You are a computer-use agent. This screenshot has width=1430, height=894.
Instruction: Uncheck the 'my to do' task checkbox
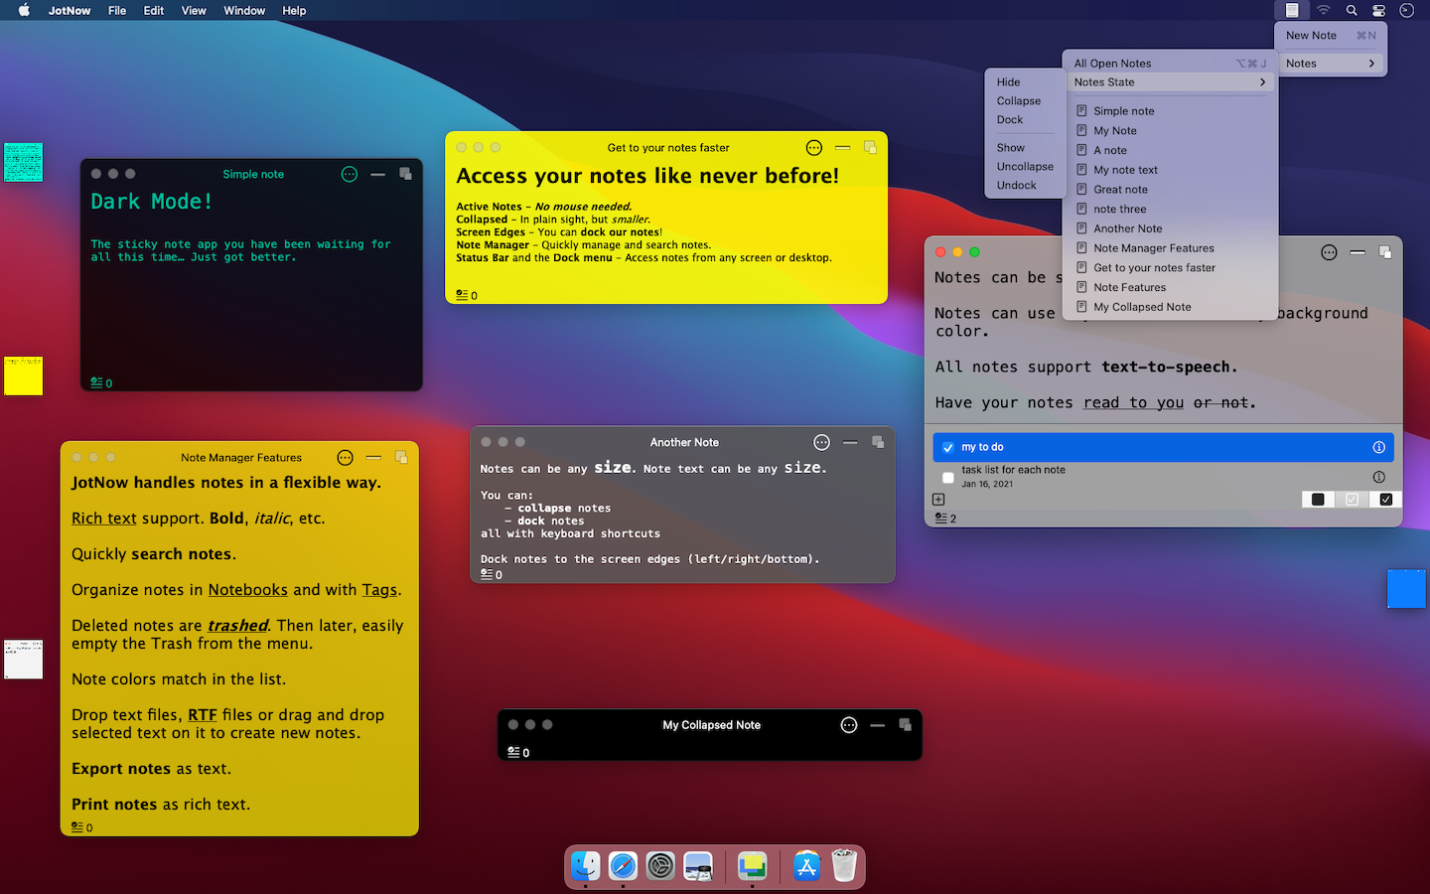pos(948,448)
